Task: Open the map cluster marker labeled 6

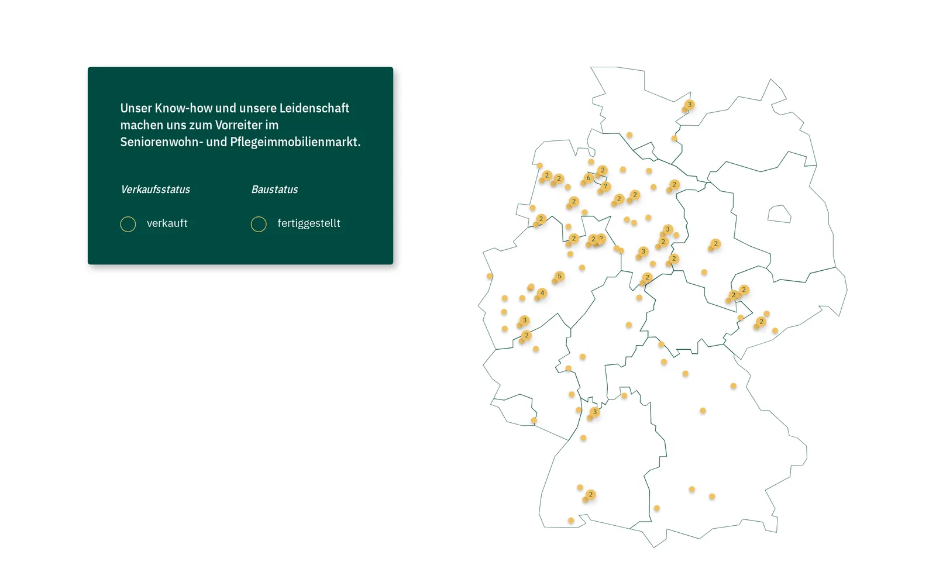Action: 589,178
